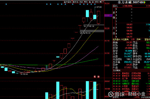The image size is (150, 99).
Task: Click 最新 value 64.03
Action: click(x=129, y=42)
